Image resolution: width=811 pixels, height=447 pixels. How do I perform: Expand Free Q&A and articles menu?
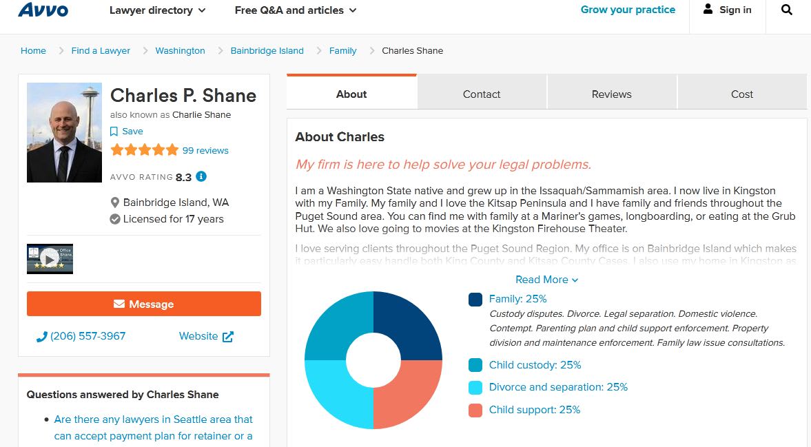296,10
